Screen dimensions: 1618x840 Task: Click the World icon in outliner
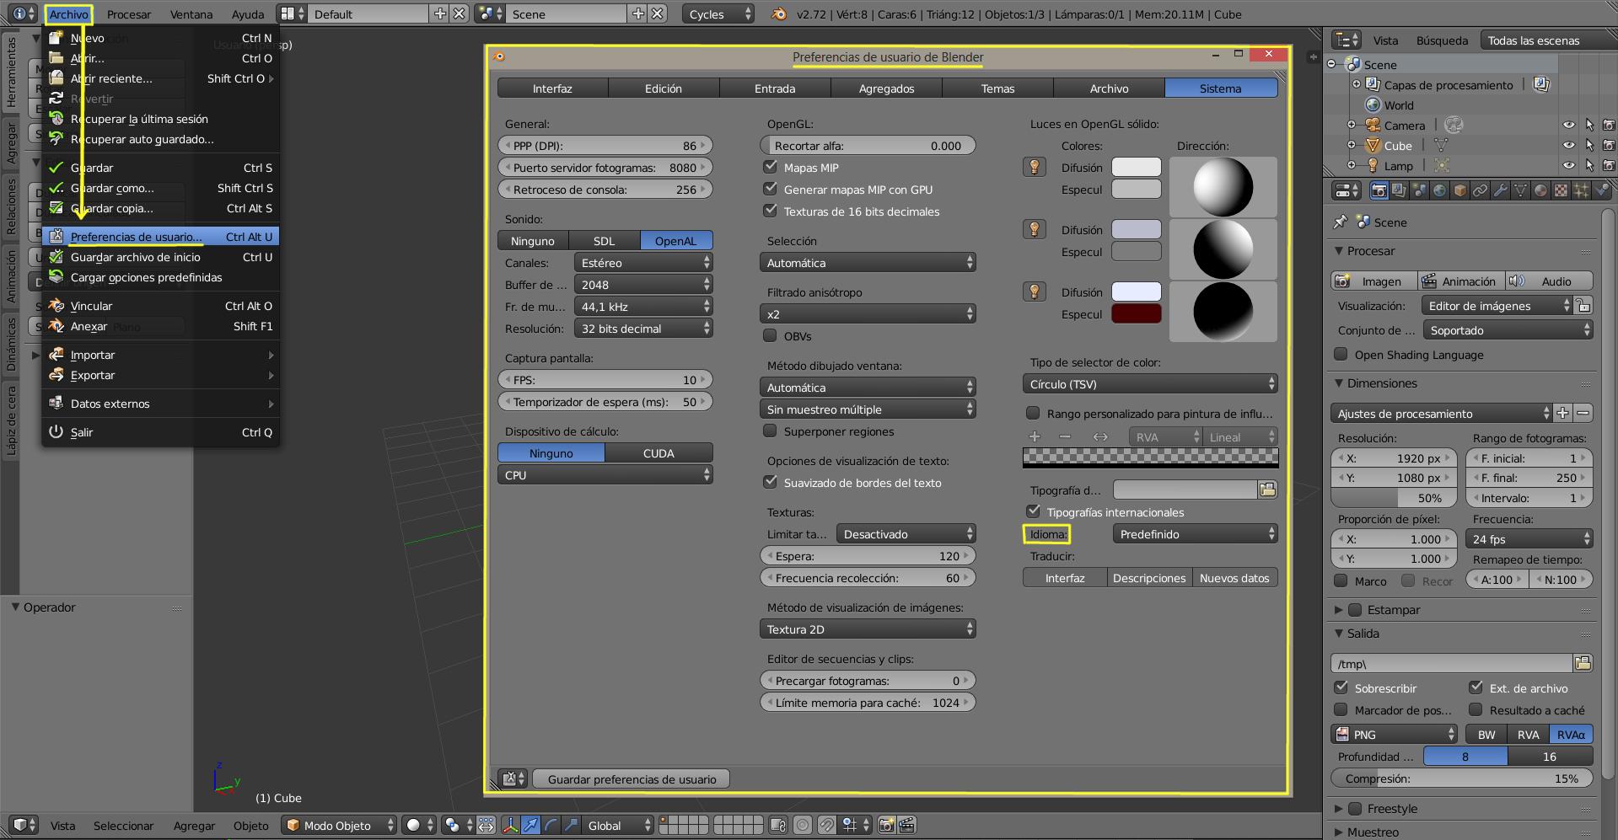[x=1373, y=105]
